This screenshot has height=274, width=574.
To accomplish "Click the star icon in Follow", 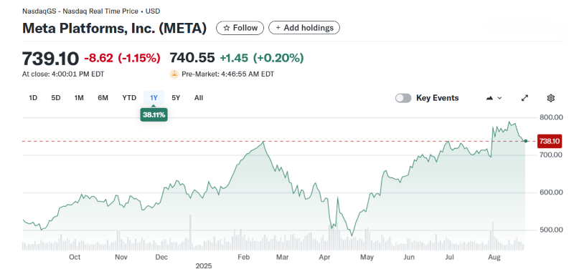I will [x=226, y=28].
